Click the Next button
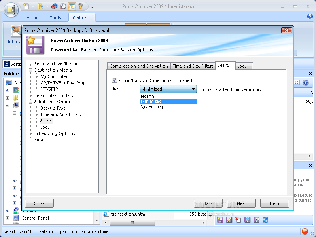Viewport: 316px width, 237px height. (241, 203)
